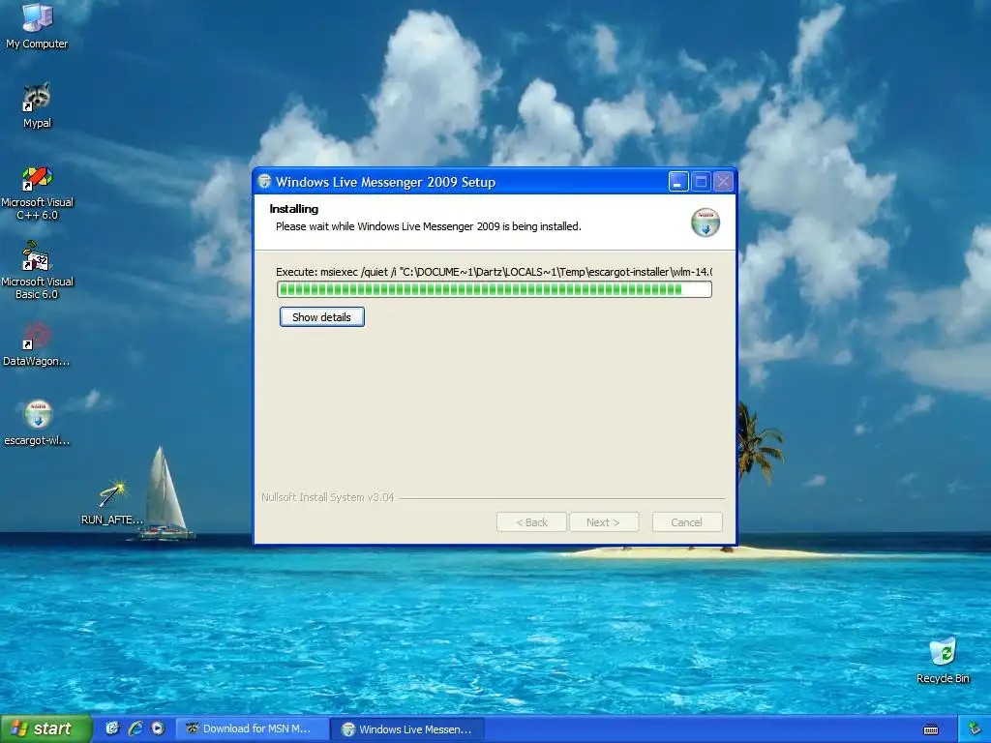Select the Recycle Bin icon
The image size is (991, 743).
tap(943, 660)
